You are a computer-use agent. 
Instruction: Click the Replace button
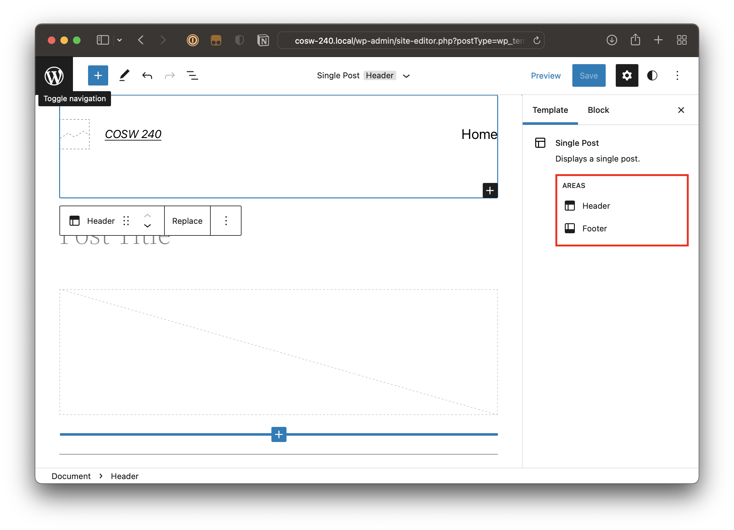click(187, 221)
